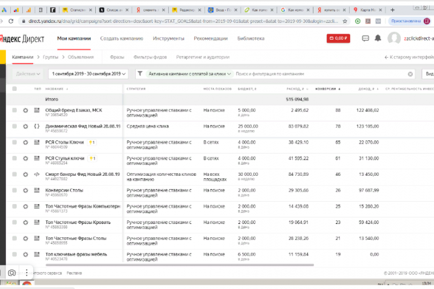Click the filter funnel icon
The width and height of the screenshot is (434, 289).
tap(140, 73)
